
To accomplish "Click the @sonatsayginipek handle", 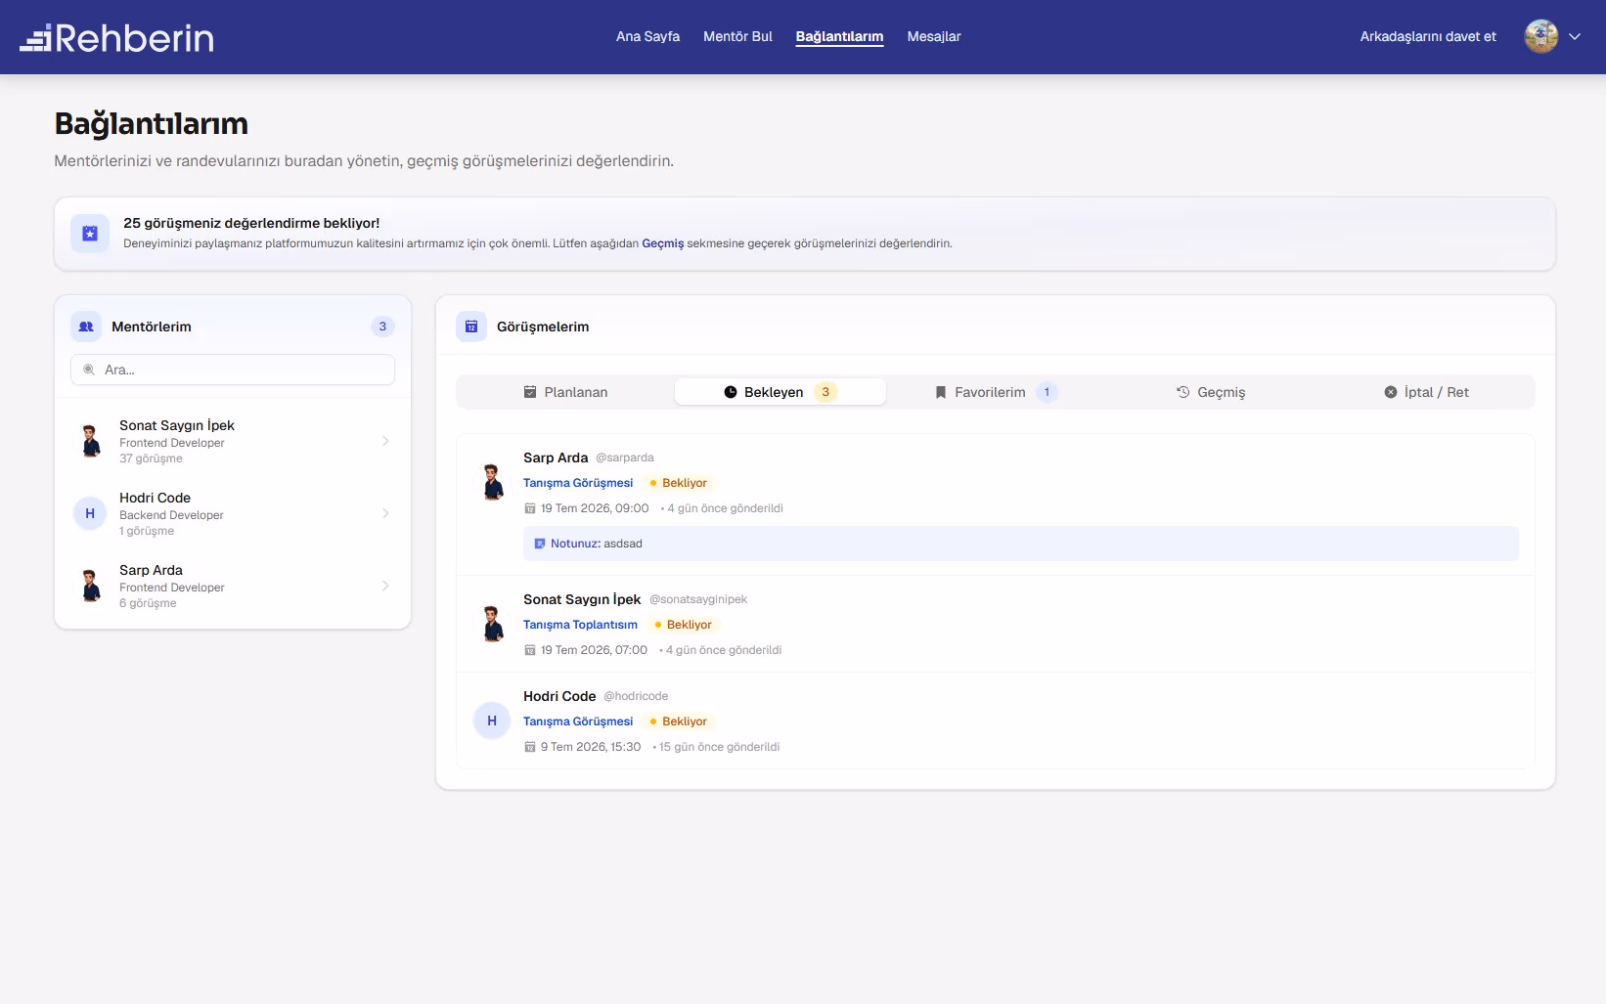I will tap(698, 599).
